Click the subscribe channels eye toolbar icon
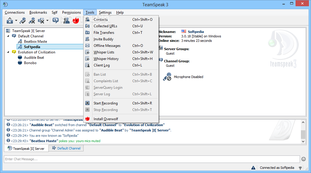The width and height of the screenshot is (311, 173). 56,20
